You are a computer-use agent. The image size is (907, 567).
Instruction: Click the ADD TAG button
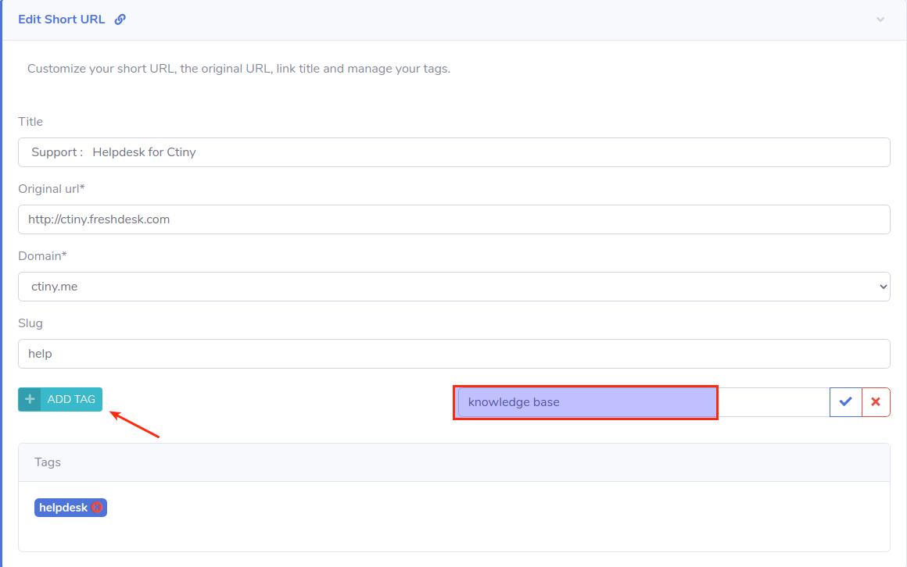[x=60, y=399]
